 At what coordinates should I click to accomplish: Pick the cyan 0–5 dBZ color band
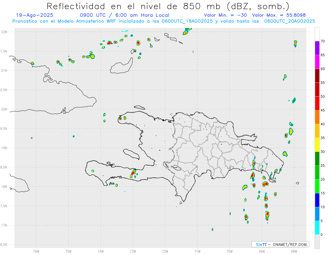pos(317,228)
